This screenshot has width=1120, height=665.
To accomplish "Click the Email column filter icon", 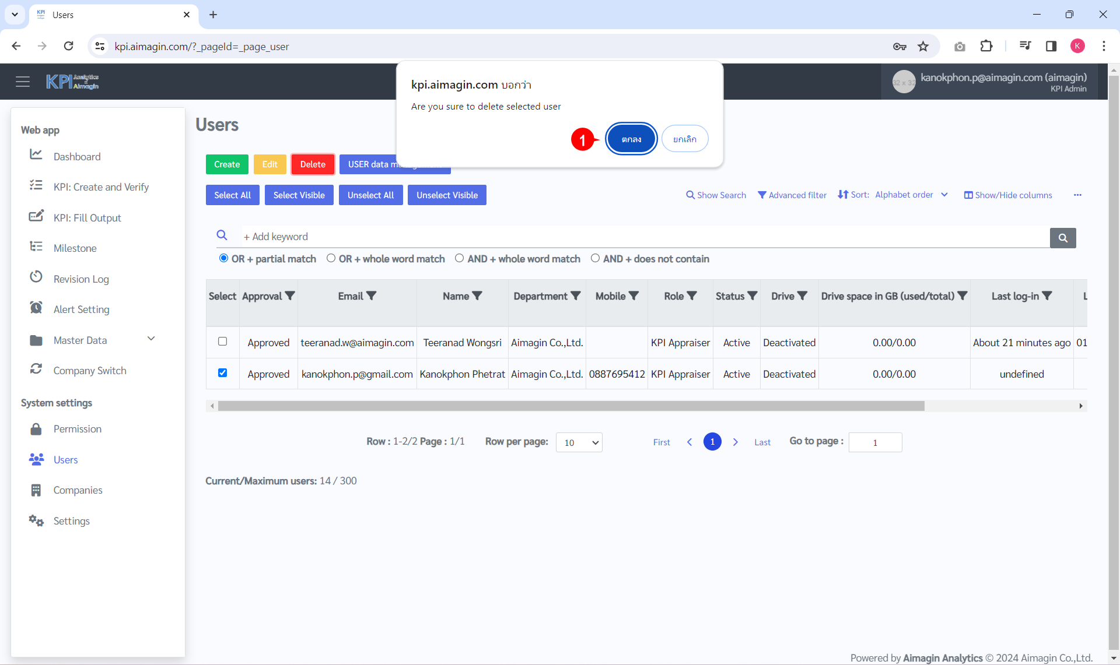I will (372, 296).
